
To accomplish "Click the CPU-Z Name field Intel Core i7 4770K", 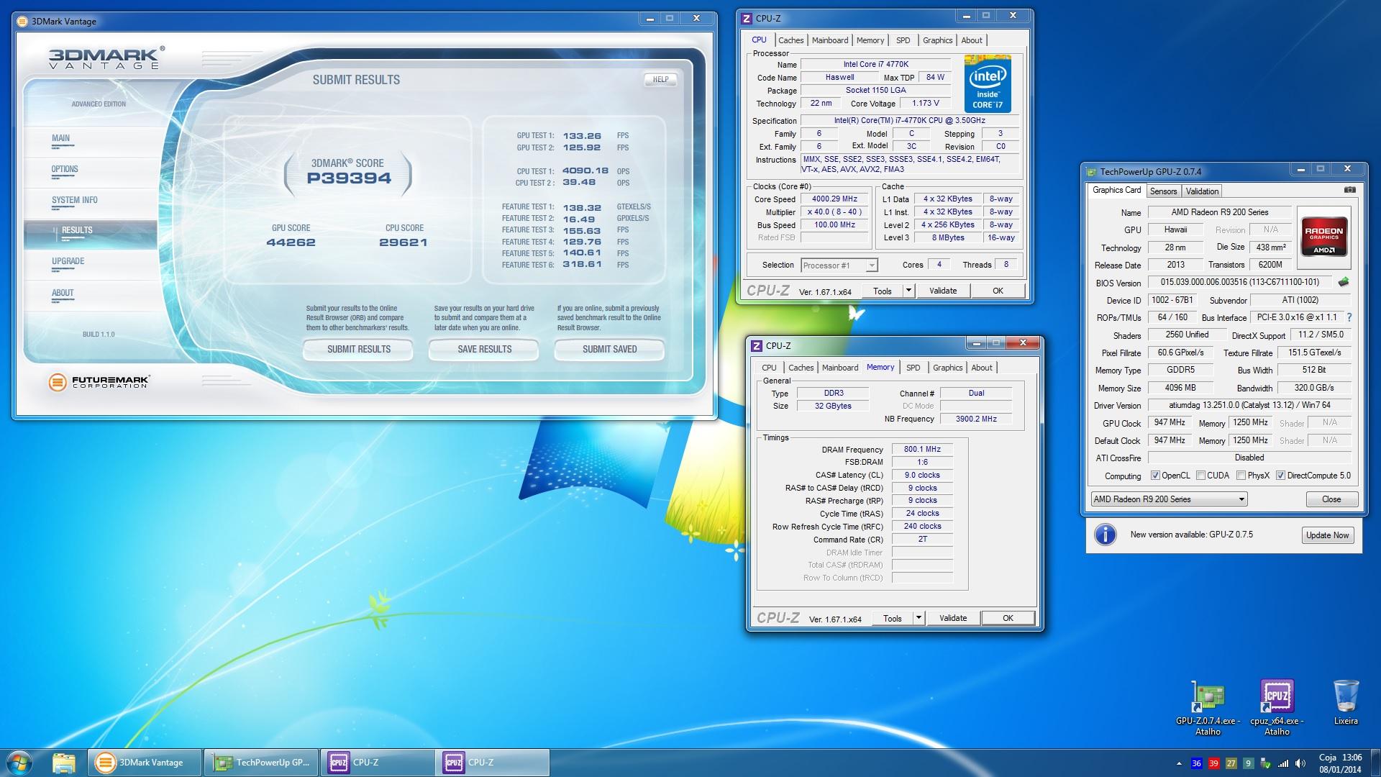I will [875, 65].
